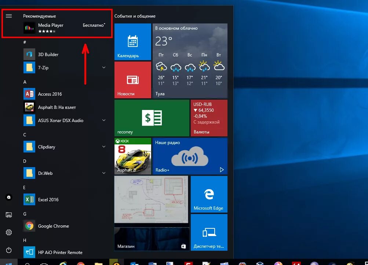Start Excel 2016 from the app list
This screenshot has height=265, width=368.
(65, 199)
